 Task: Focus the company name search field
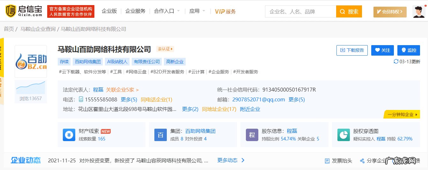300,11
